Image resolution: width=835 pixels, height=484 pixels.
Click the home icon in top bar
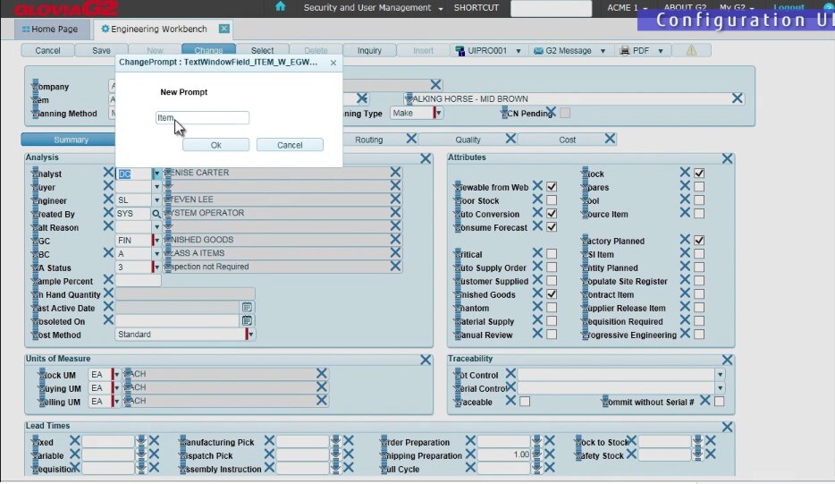click(x=281, y=7)
